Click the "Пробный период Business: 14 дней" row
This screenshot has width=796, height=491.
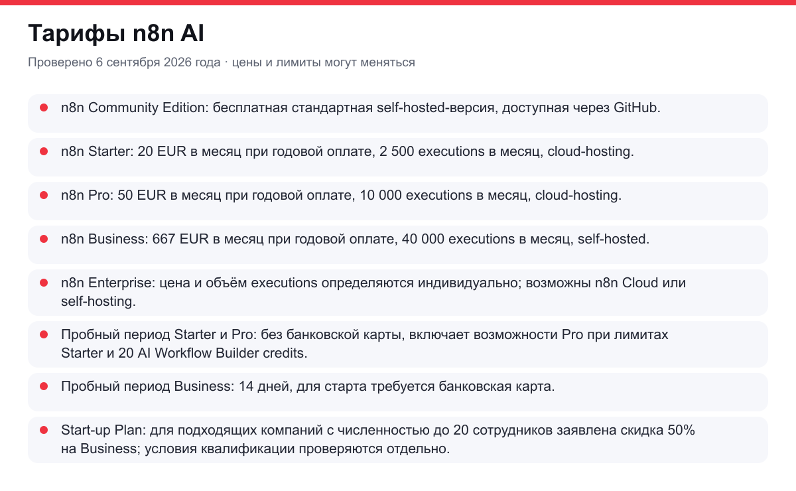[398, 392]
